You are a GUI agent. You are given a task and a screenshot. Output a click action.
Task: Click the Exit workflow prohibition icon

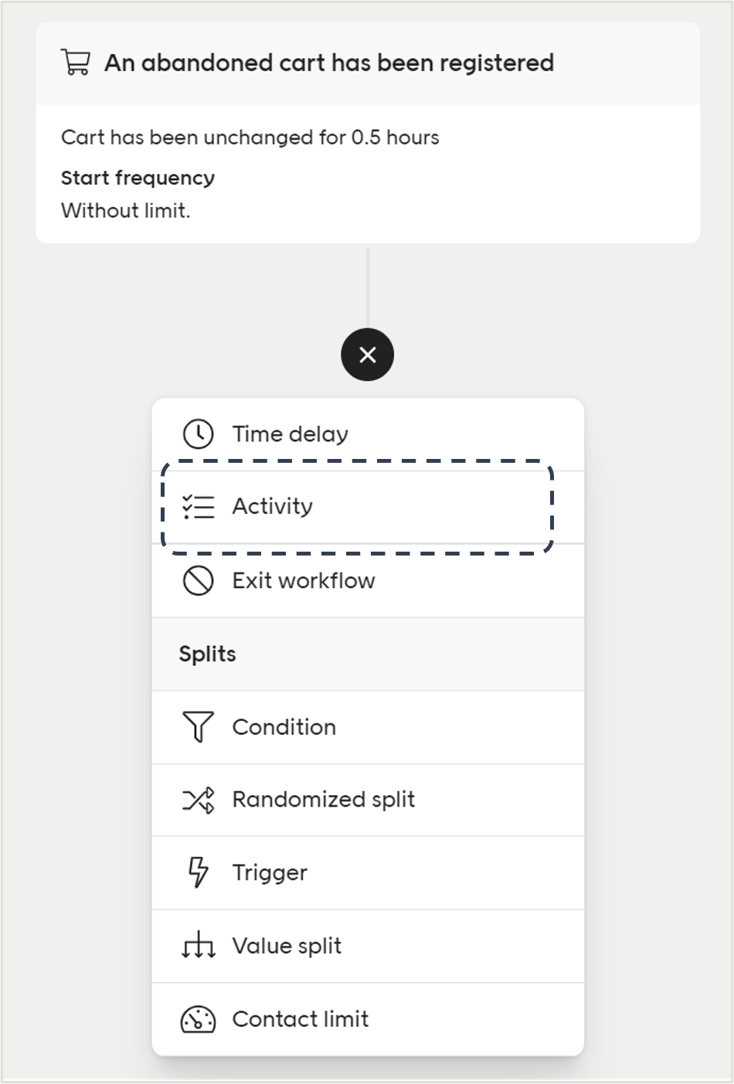click(199, 580)
